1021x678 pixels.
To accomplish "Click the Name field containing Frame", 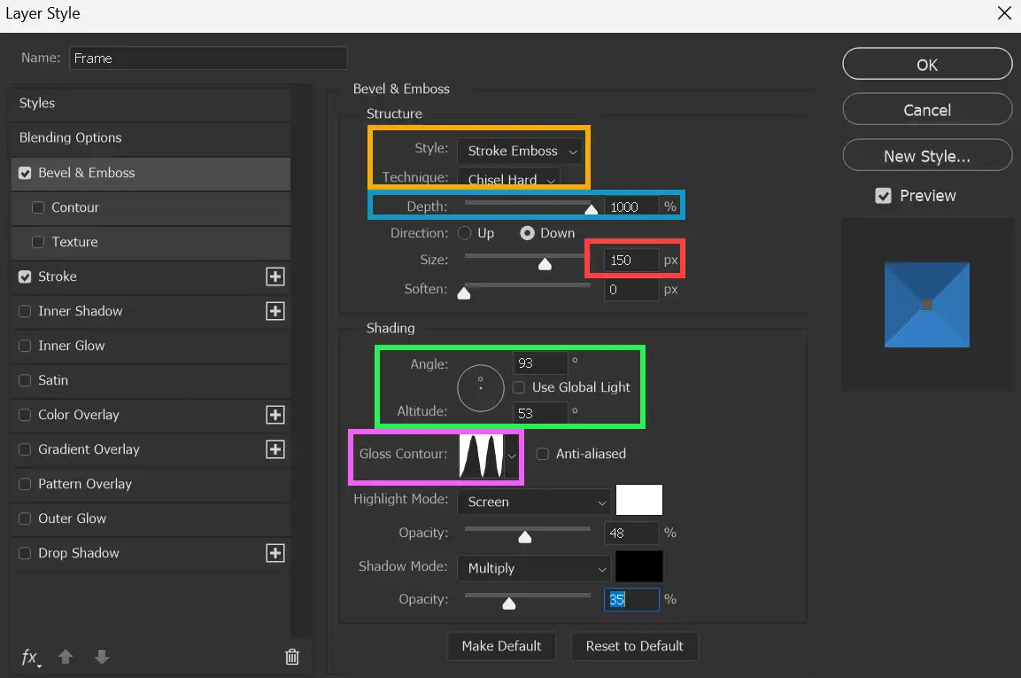I will point(208,58).
